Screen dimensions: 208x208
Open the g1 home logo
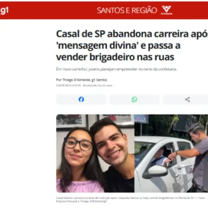tap(4, 11)
